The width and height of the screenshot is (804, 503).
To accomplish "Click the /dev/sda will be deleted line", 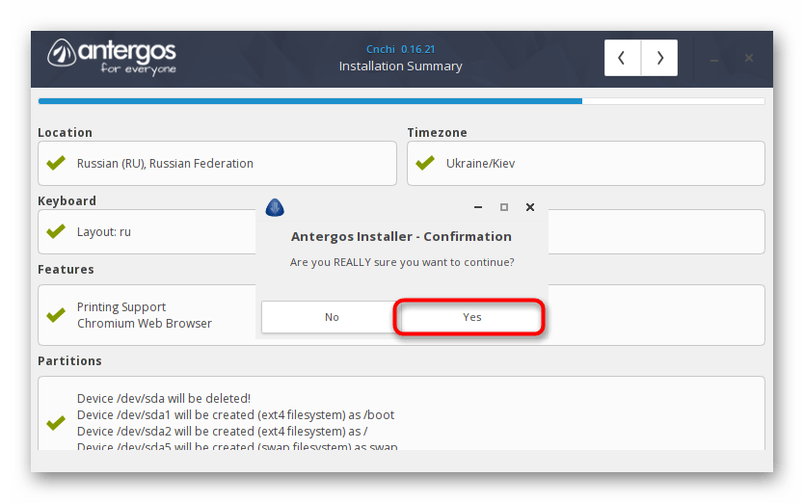I will click(164, 398).
